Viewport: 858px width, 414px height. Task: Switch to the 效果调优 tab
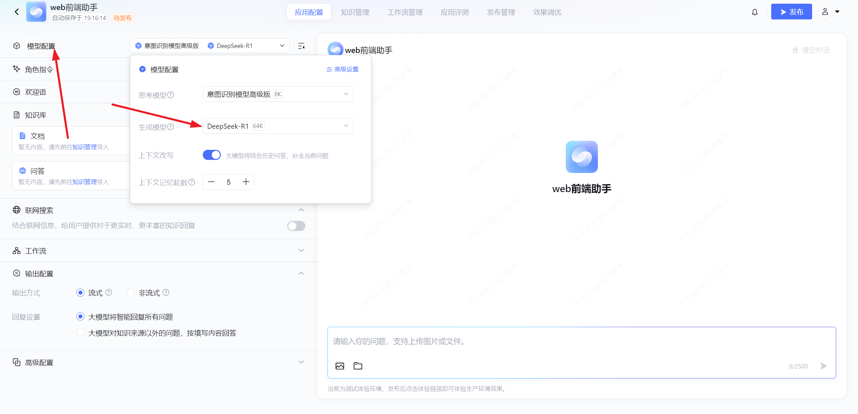pos(547,12)
